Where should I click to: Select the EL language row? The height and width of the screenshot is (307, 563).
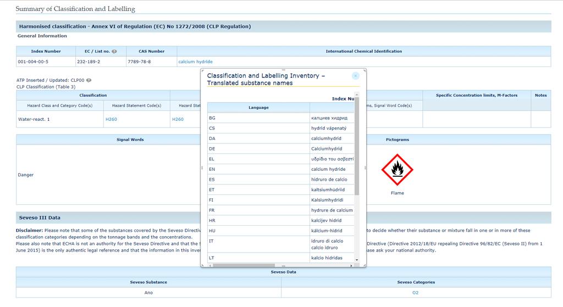(x=281, y=159)
